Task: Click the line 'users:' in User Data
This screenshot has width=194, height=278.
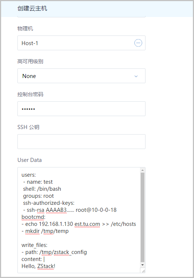Action: pos(29,175)
